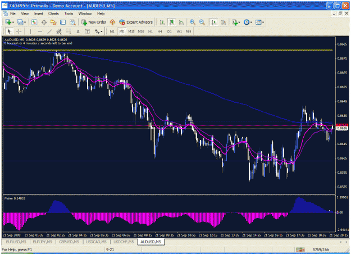Expand the New Chart dropdown arrow
This screenshot has width=351, height=254.
(x=13, y=22)
